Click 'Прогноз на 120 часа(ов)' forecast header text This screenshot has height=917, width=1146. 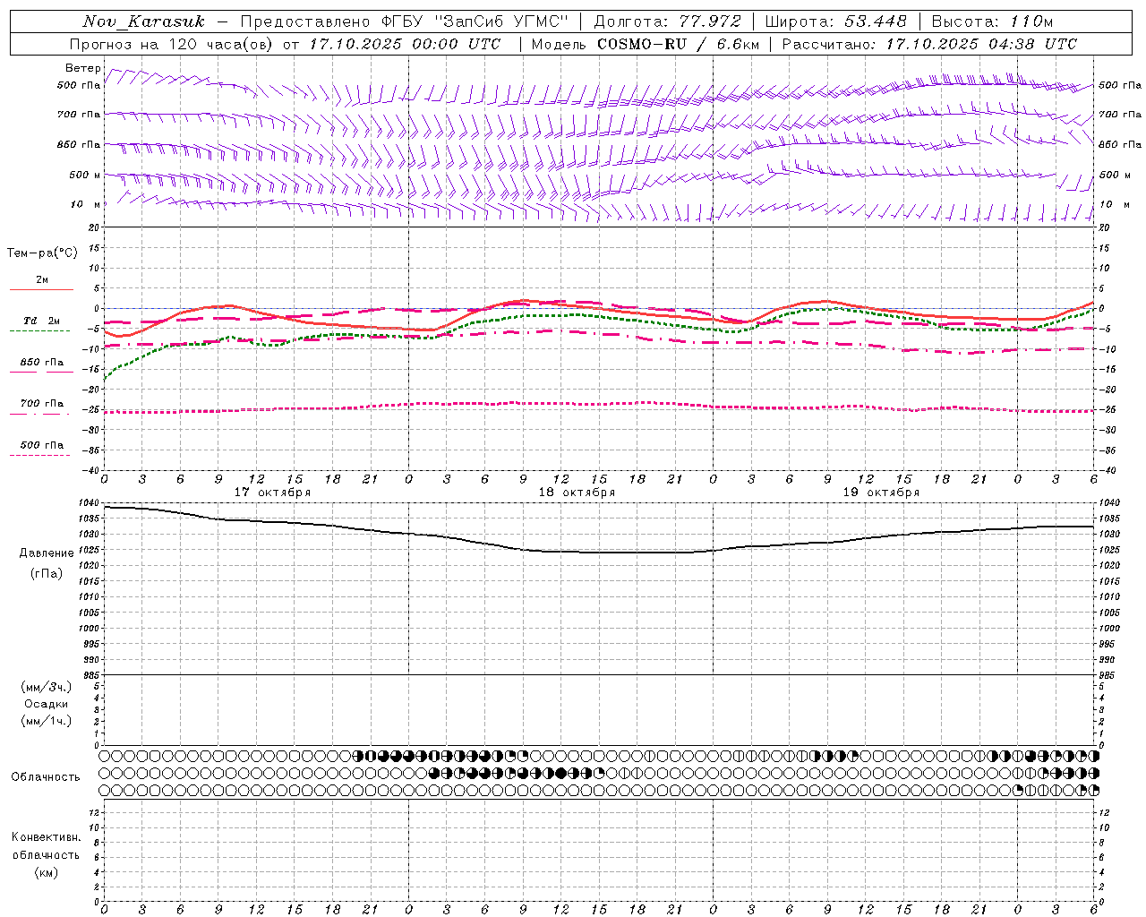(173, 44)
